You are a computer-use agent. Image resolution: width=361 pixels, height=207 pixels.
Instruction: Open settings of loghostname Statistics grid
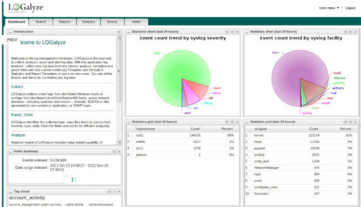(232, 122)
